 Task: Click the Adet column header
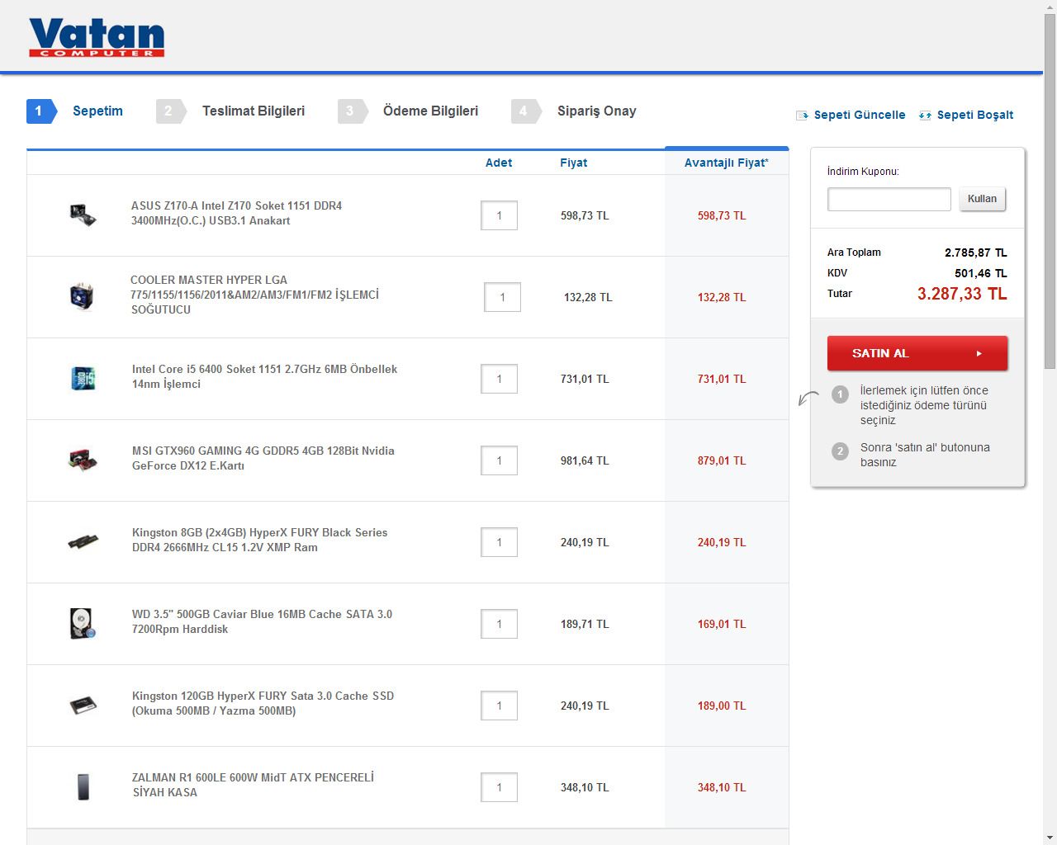(x=499, y=163)
